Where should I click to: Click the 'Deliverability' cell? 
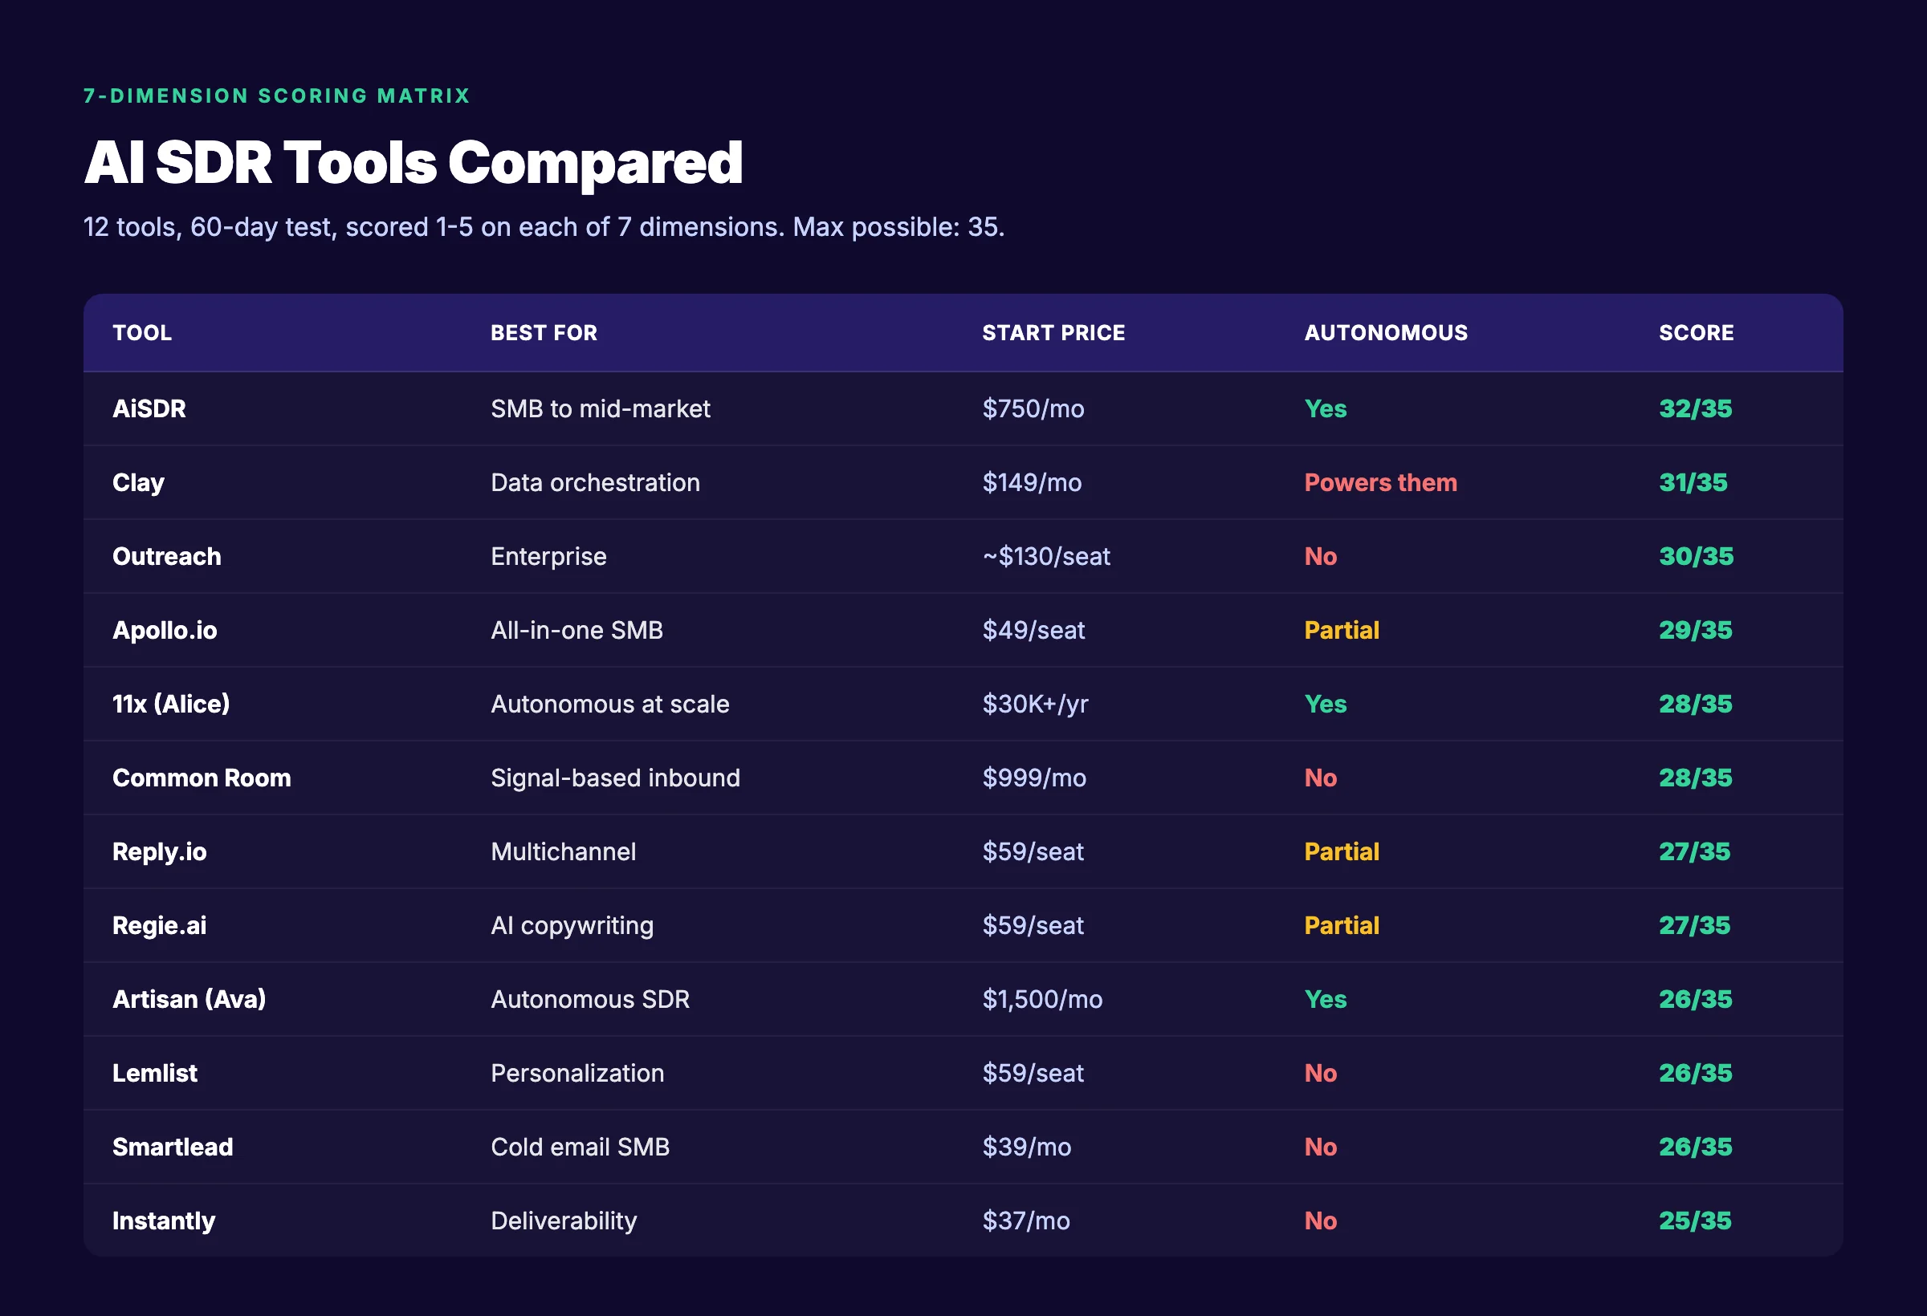point(564,1221)
